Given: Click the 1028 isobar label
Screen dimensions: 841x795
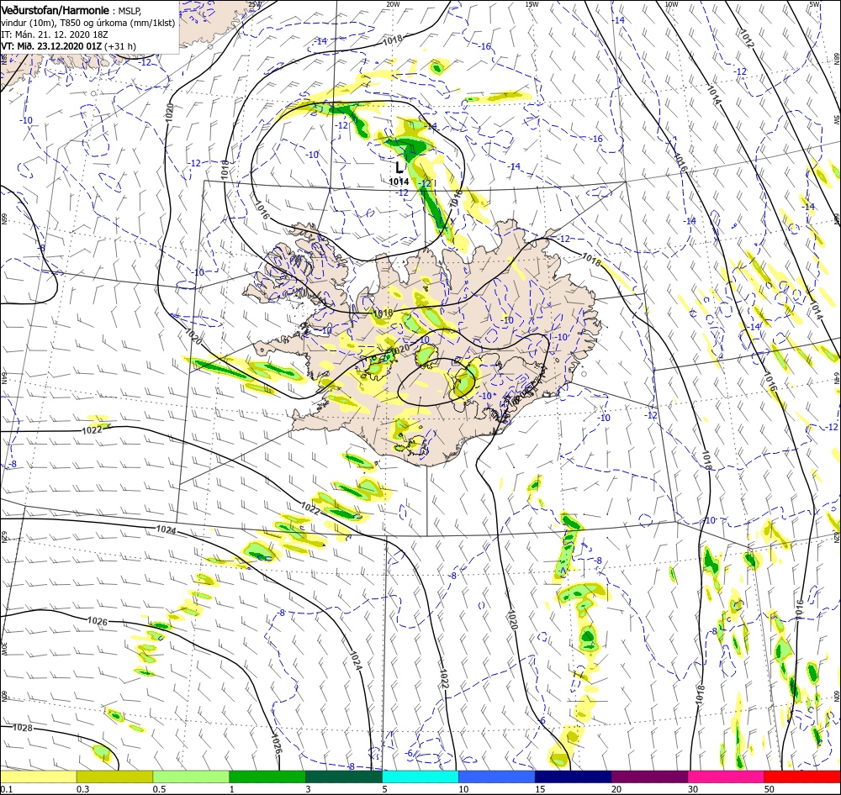Looking at the screenshot, I should pyautogui.click(x=22, y=728).
